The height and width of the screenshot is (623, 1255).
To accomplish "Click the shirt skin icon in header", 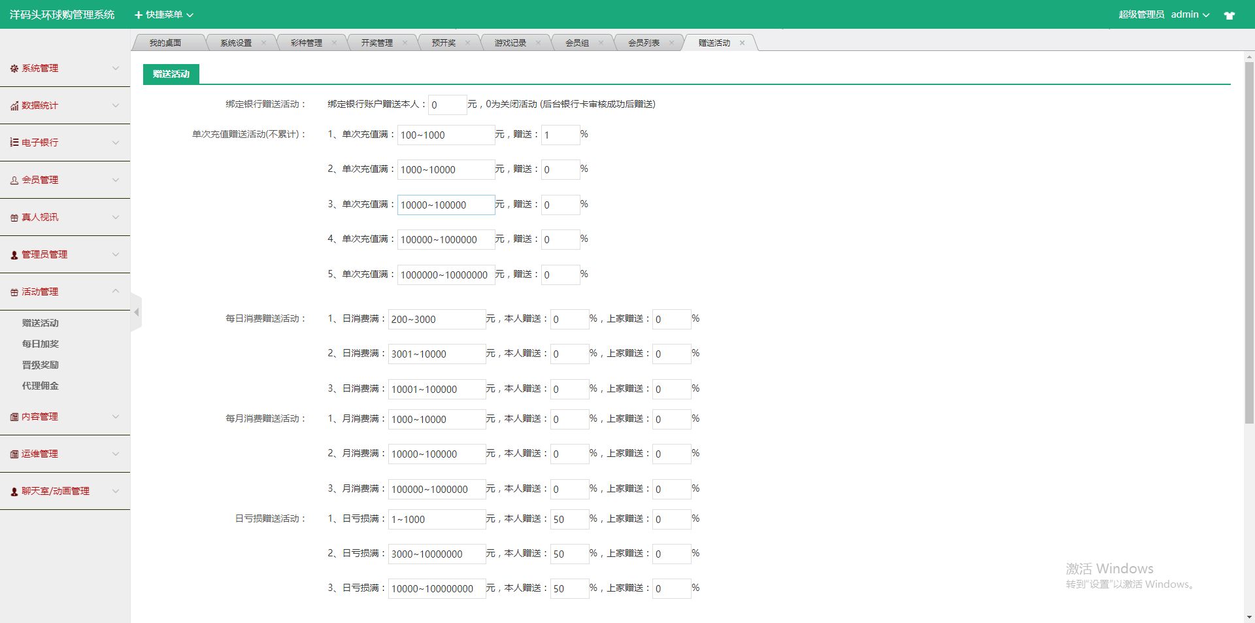I will tap(1229, 15).
